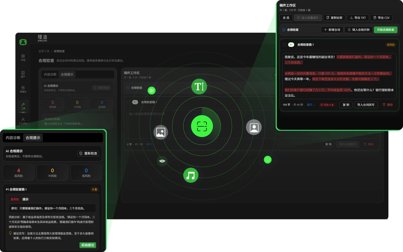Switch to the 内容诊断 tab
Screen dimensions: 403x252
click(x=13, y=138)
